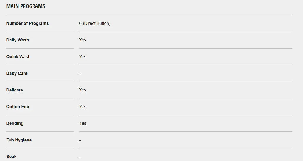Screen dimensions: 303x161
Task: Select the Number of Programs label
Action: (x=28, y=23)
